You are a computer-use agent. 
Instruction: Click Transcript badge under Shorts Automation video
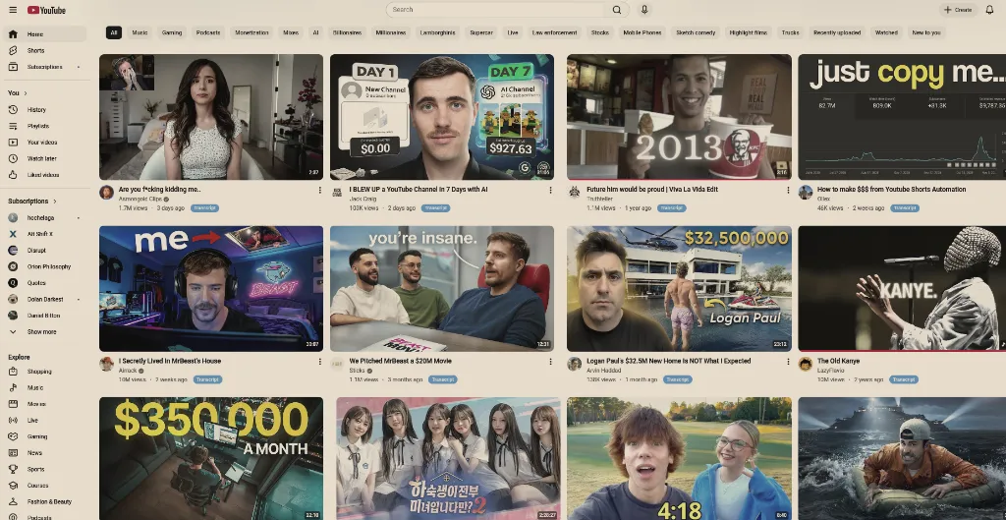(x=905, y=208)
